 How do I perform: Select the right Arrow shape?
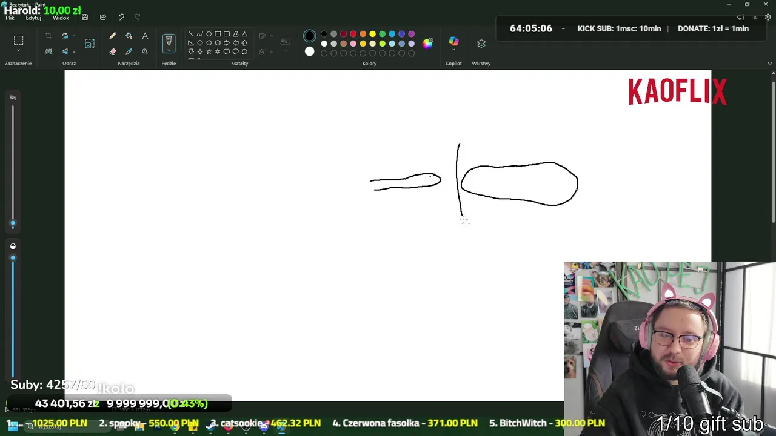[x=227, y=43]
